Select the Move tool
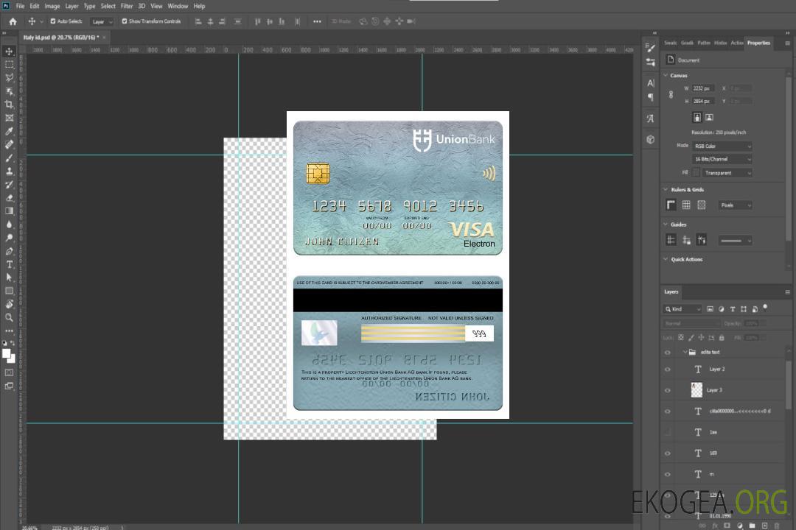796x530 pixels. 9,52
